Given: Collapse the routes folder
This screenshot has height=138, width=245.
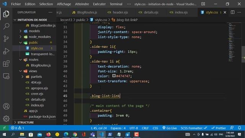Looking at the screenshot, I should tap(20, 60).
